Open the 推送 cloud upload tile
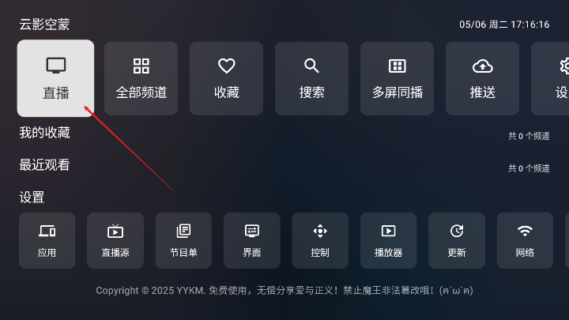This screenshot has height=320, width=569. click(482, 78)
